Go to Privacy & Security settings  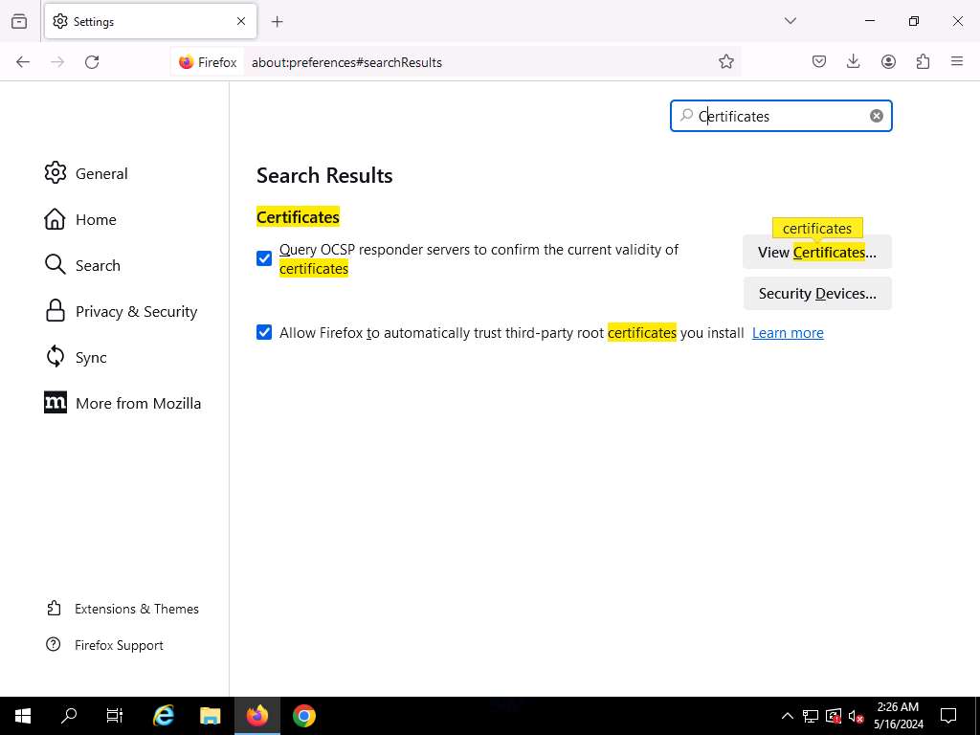[136, 311]
